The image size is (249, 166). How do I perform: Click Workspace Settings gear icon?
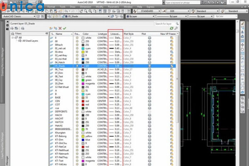tap(38, 16)
